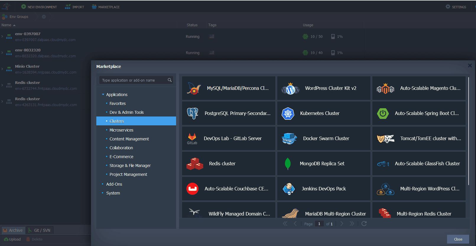
Task: Select the Microservices category
Action: tap(121, 130)
